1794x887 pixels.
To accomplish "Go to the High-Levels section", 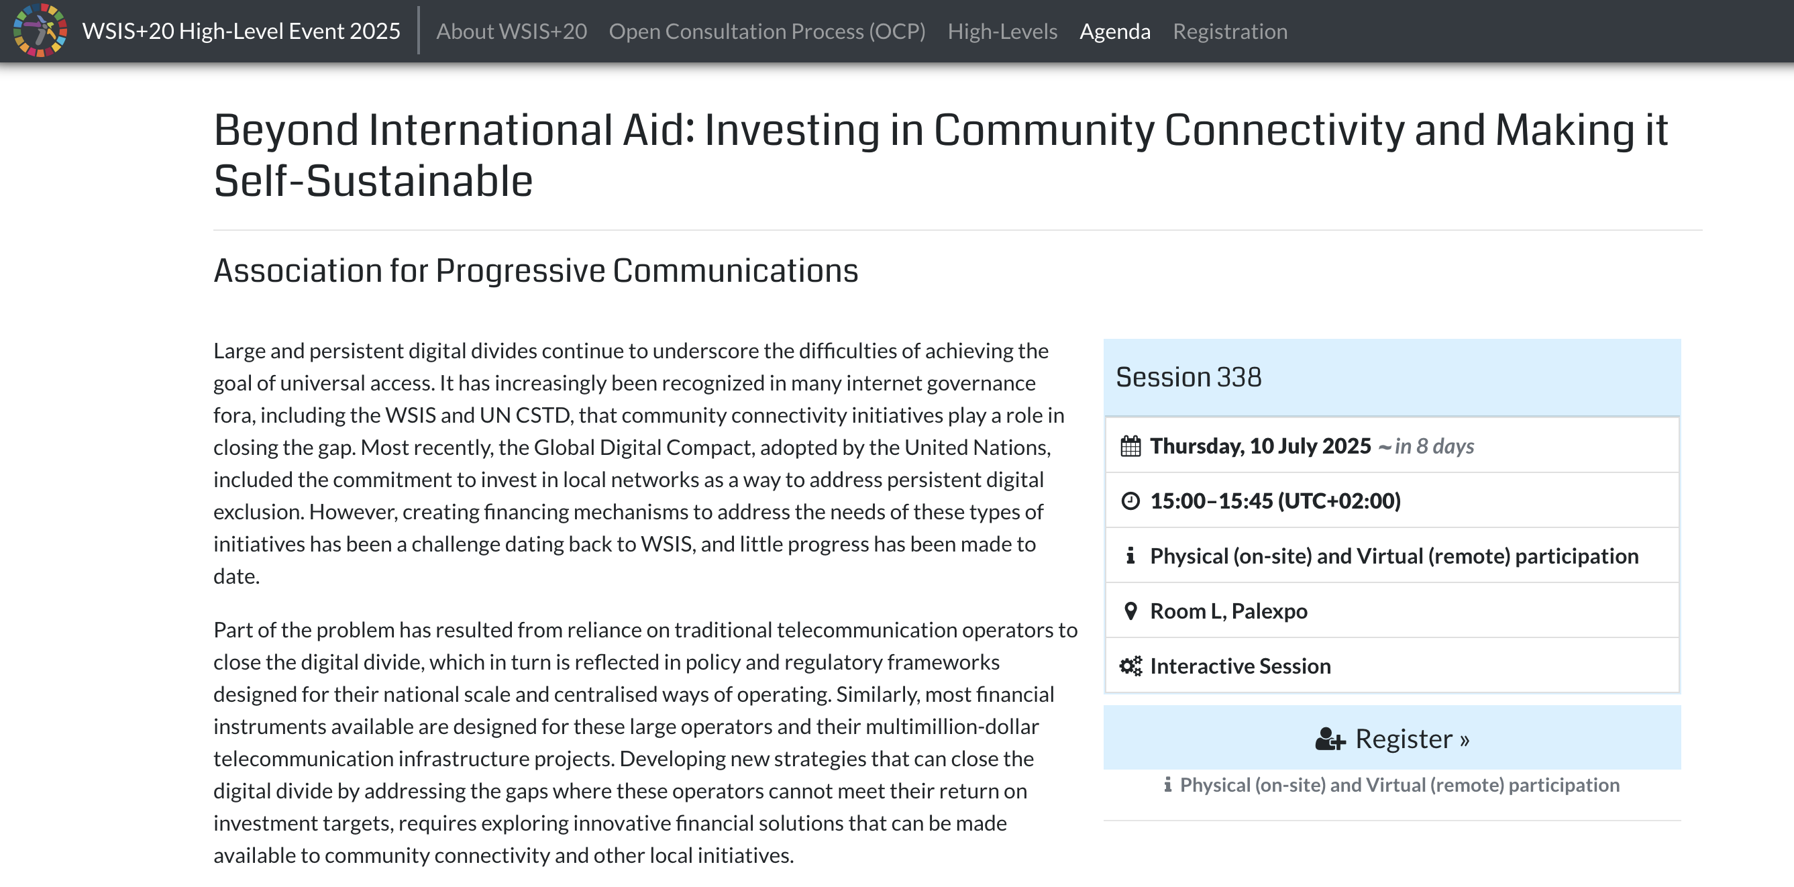I will pos(1002,32).
